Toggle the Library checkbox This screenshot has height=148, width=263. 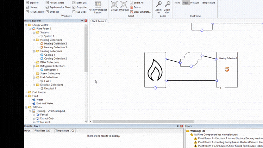tap(27, 7)
